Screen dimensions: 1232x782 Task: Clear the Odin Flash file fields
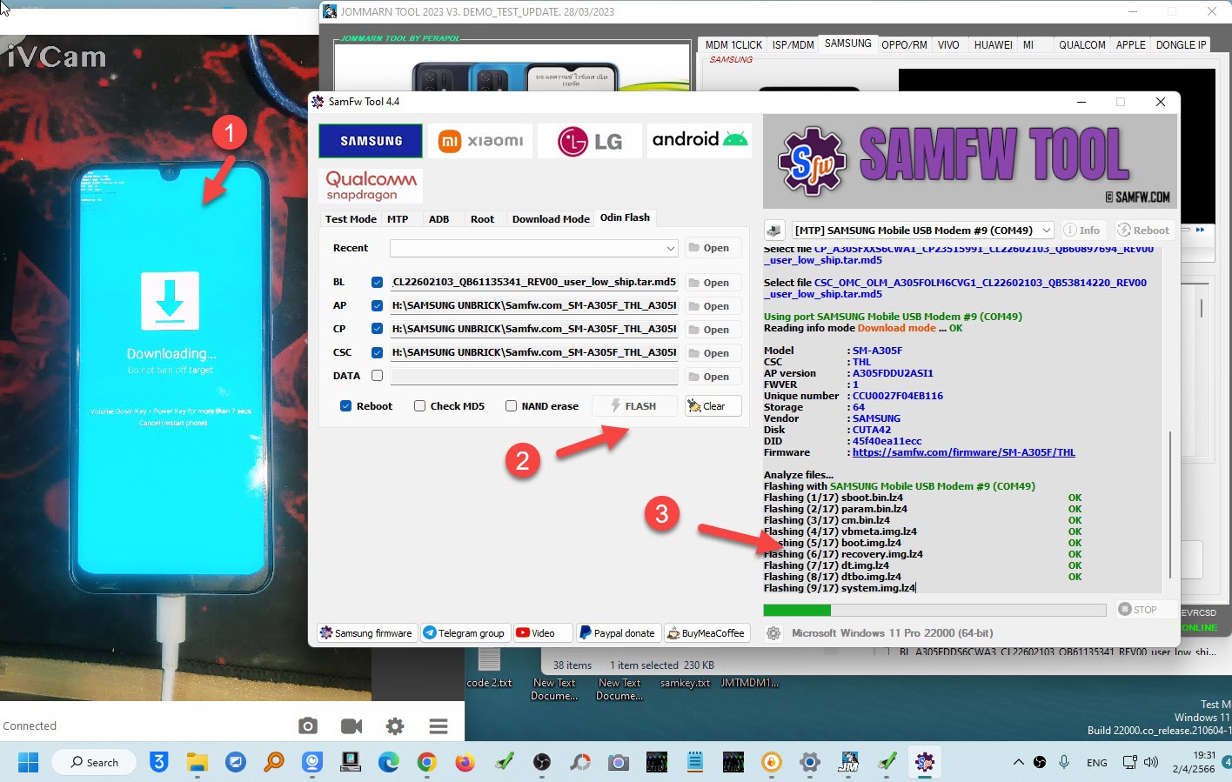tap(713, 406)
